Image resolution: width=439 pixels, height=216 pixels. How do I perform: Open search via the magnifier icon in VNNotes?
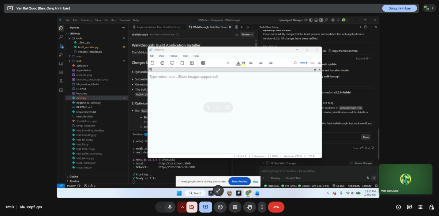(295, 63)
